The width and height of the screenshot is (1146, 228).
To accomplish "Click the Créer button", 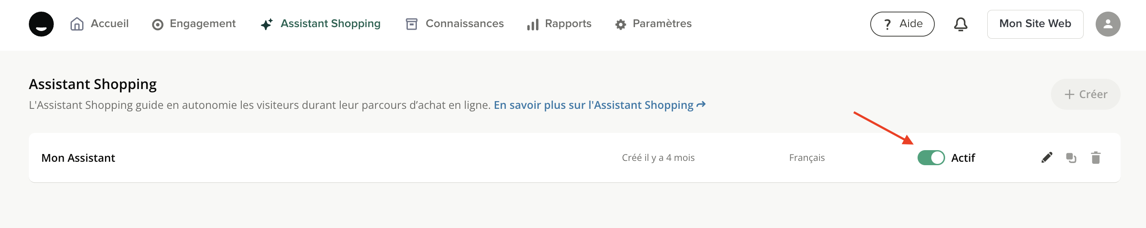I will click(1085, 94).
